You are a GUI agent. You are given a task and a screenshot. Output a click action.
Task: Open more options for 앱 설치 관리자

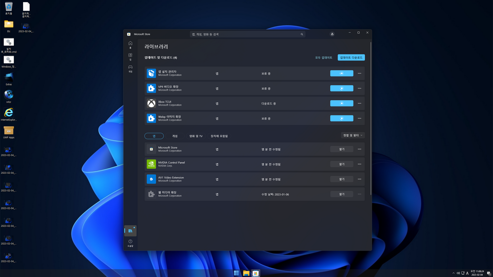click(359, 73)
